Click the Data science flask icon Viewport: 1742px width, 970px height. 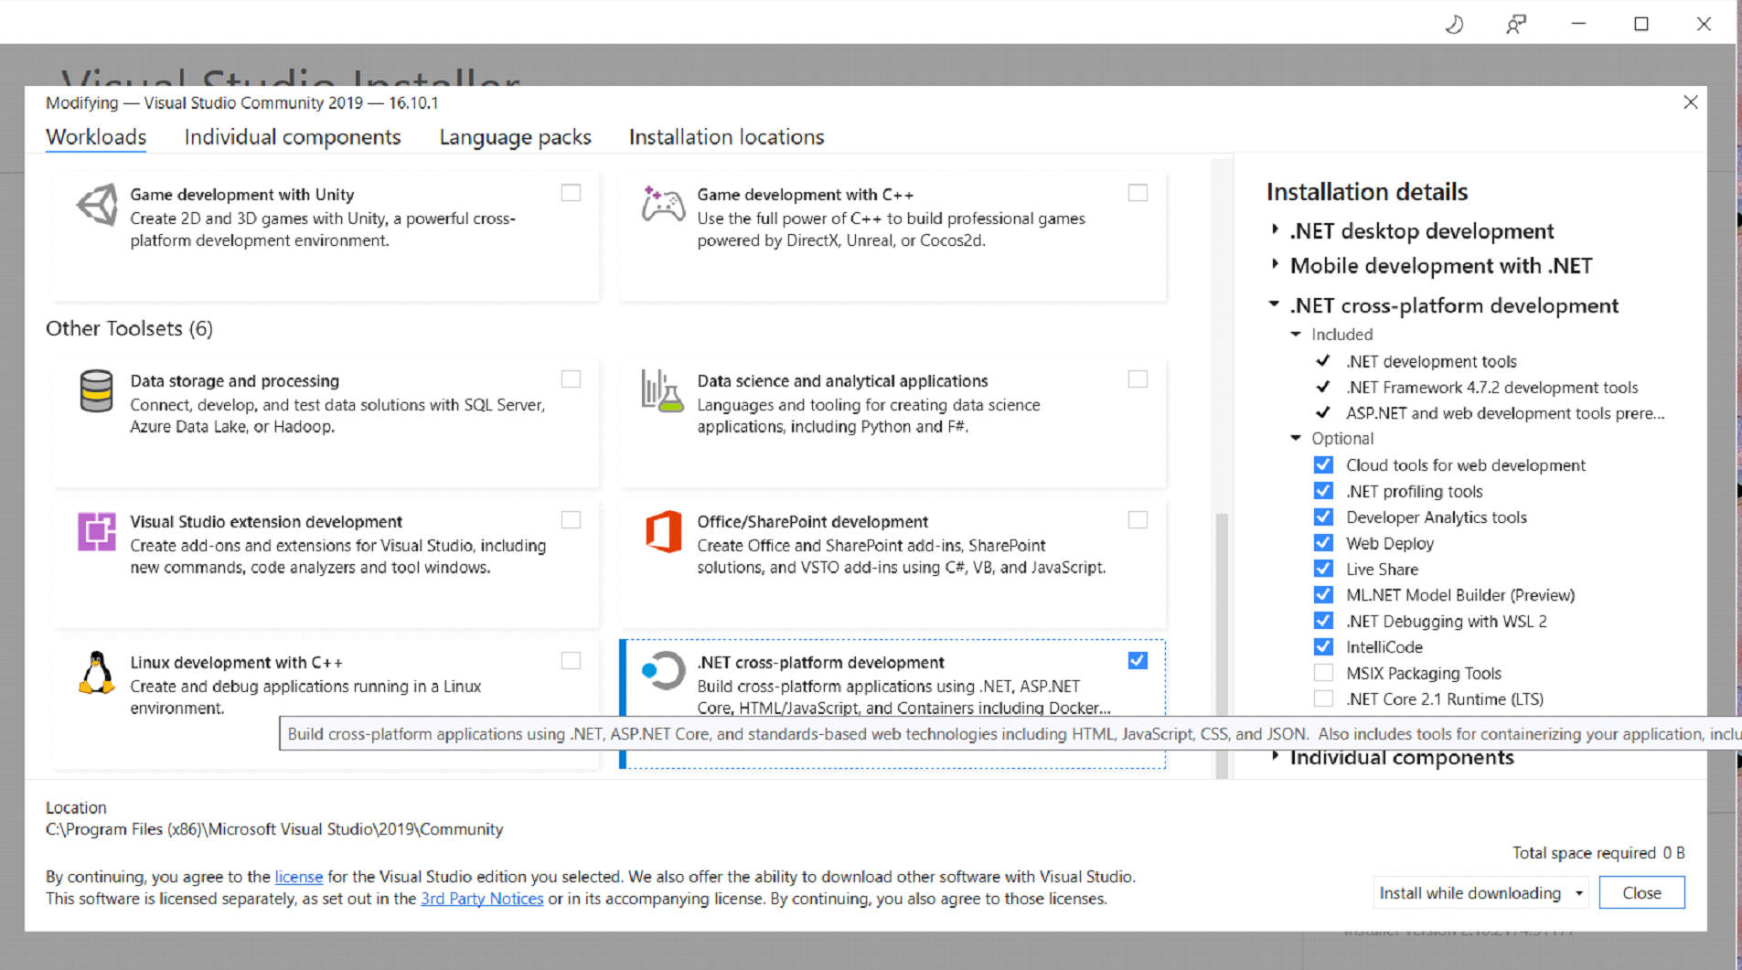pos(663,391)
